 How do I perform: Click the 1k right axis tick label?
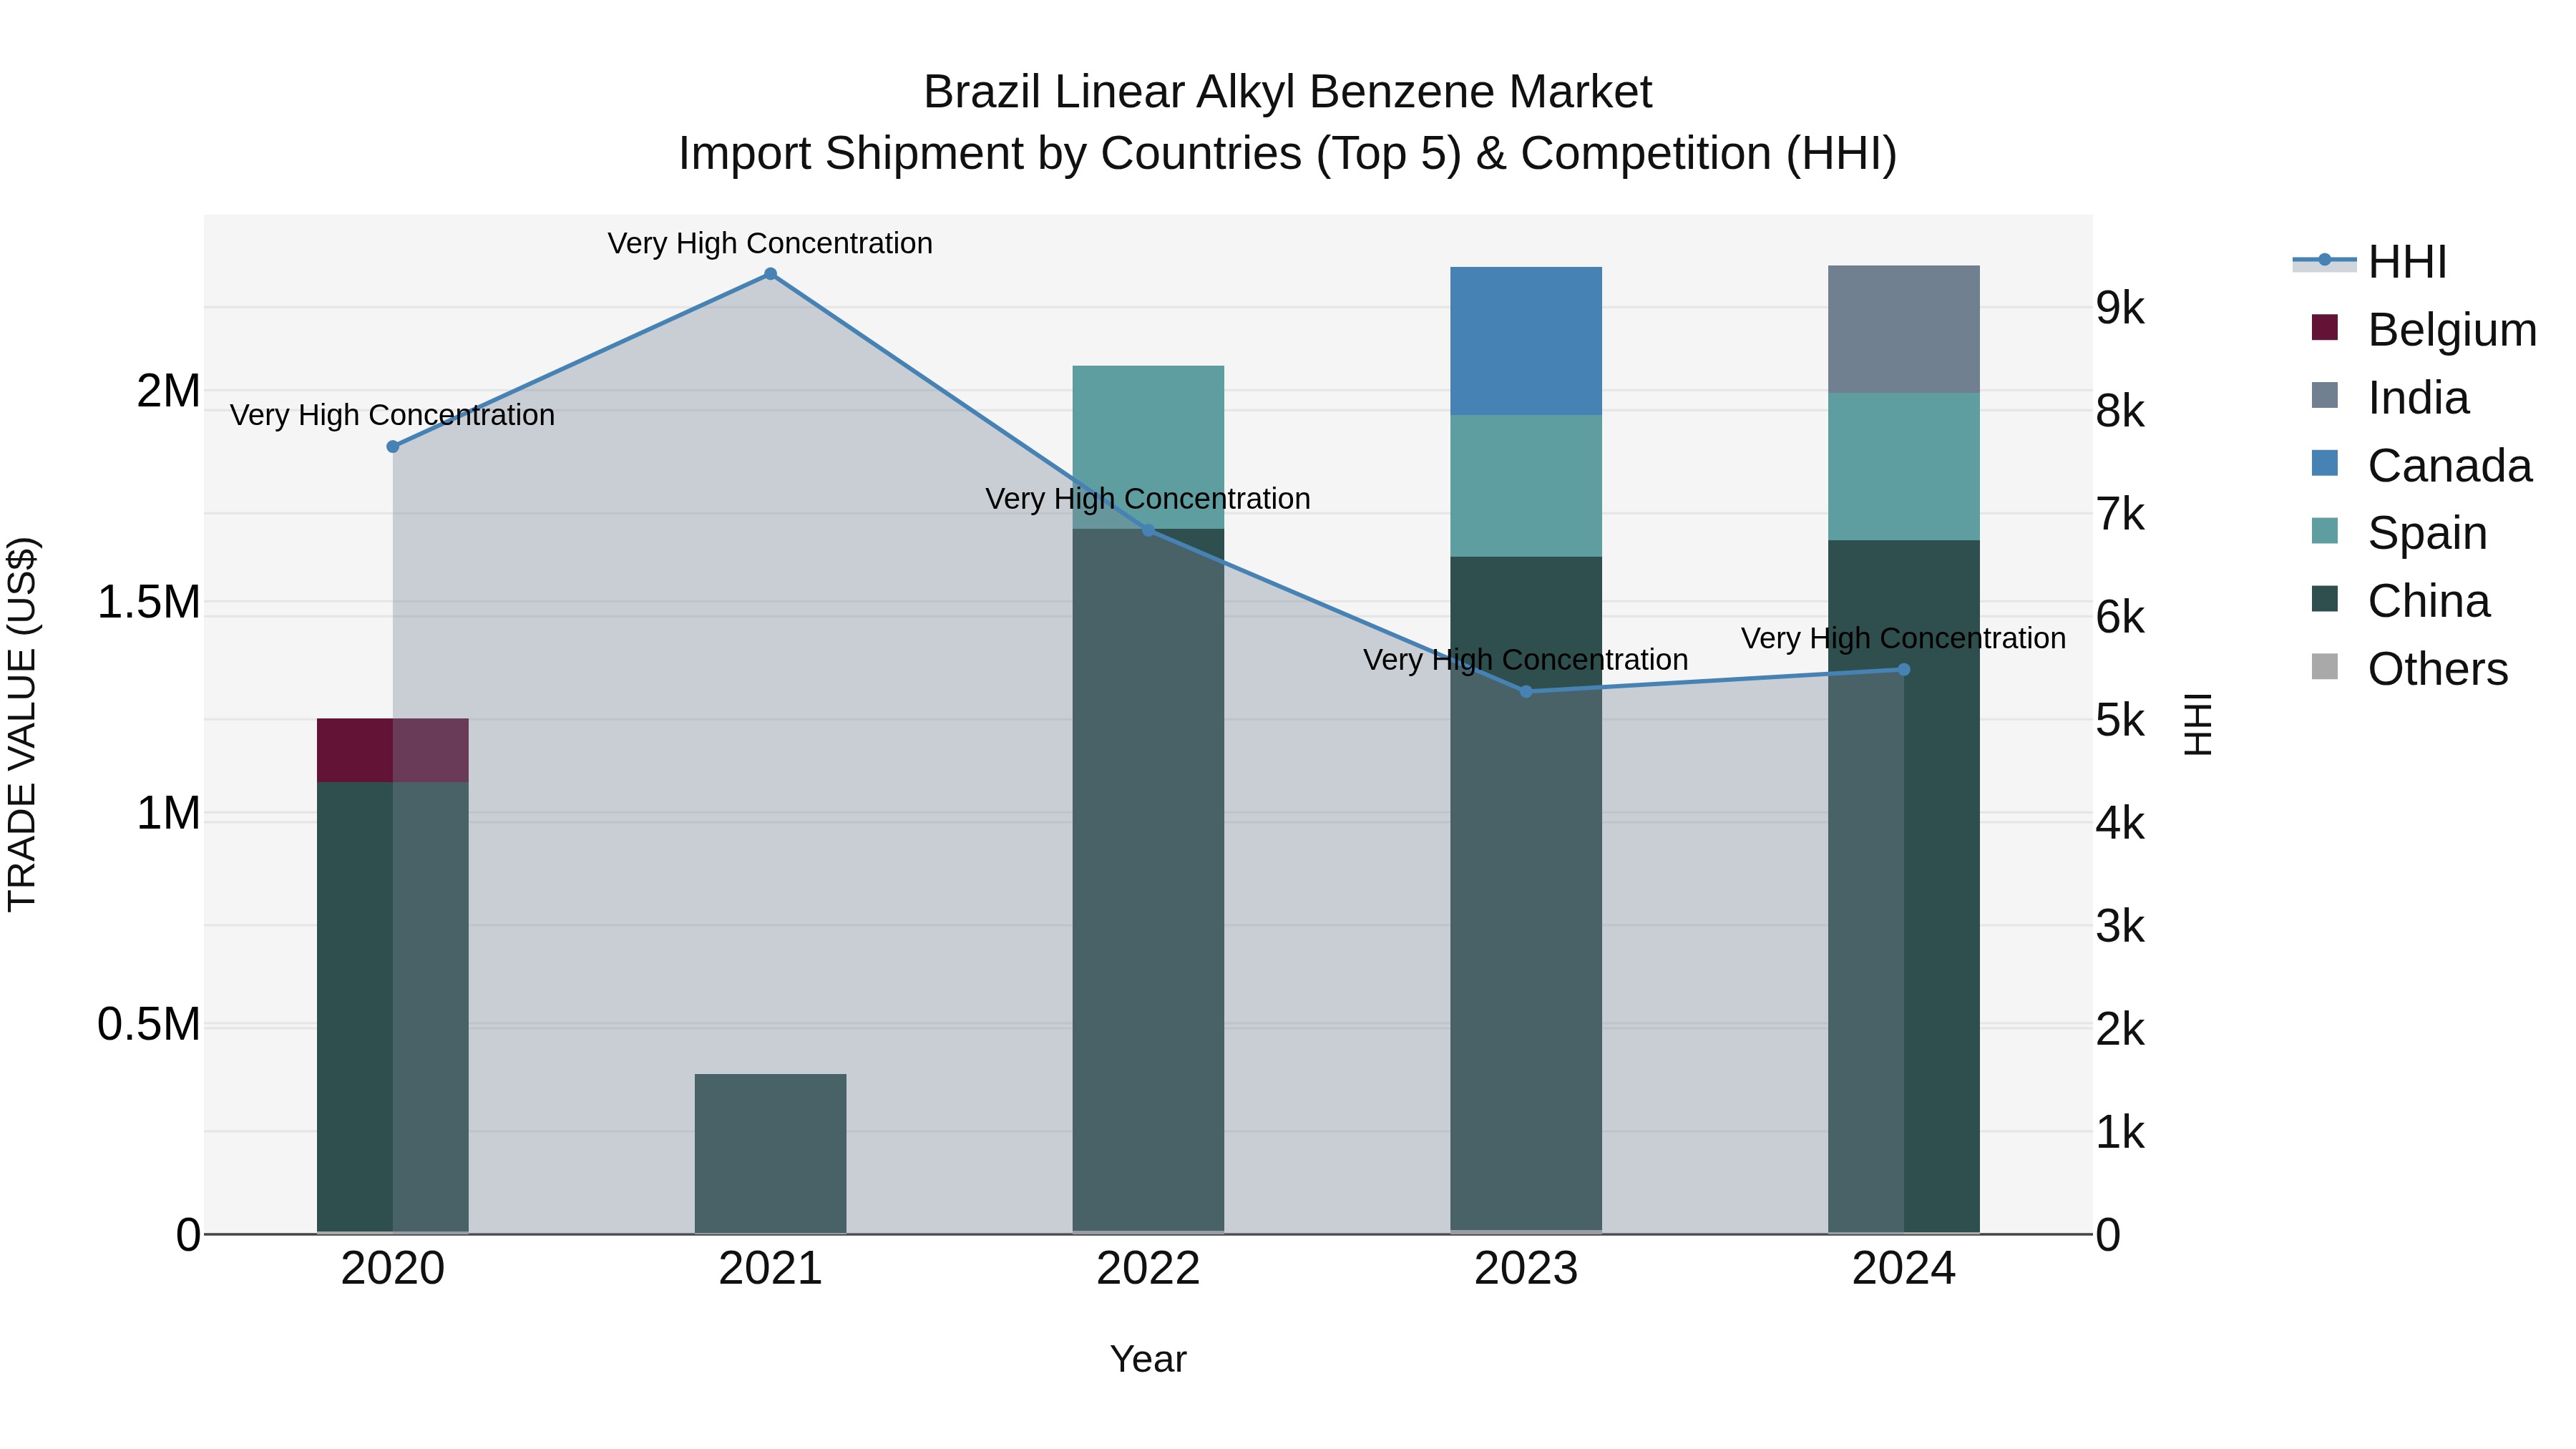[x=2121, y=1132]
